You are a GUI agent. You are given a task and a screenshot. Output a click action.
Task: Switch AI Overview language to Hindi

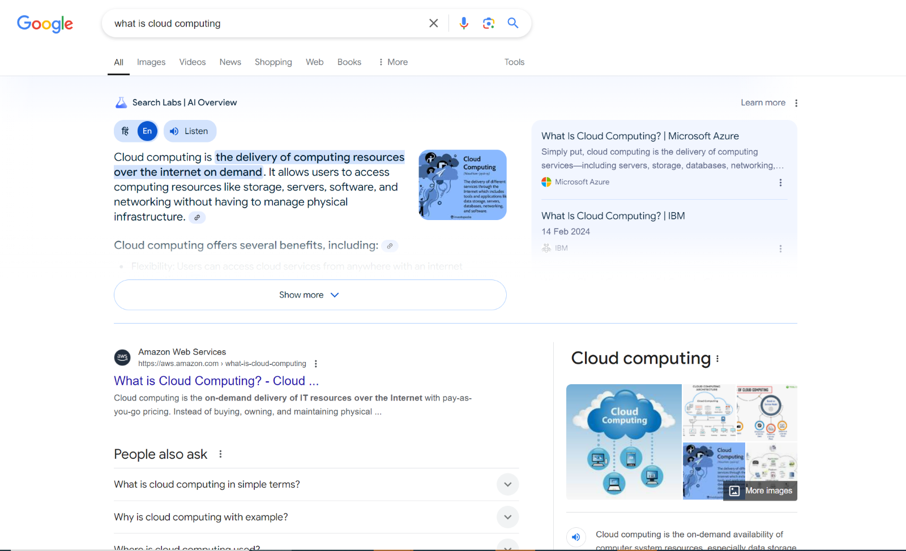(x=125, y=131)
